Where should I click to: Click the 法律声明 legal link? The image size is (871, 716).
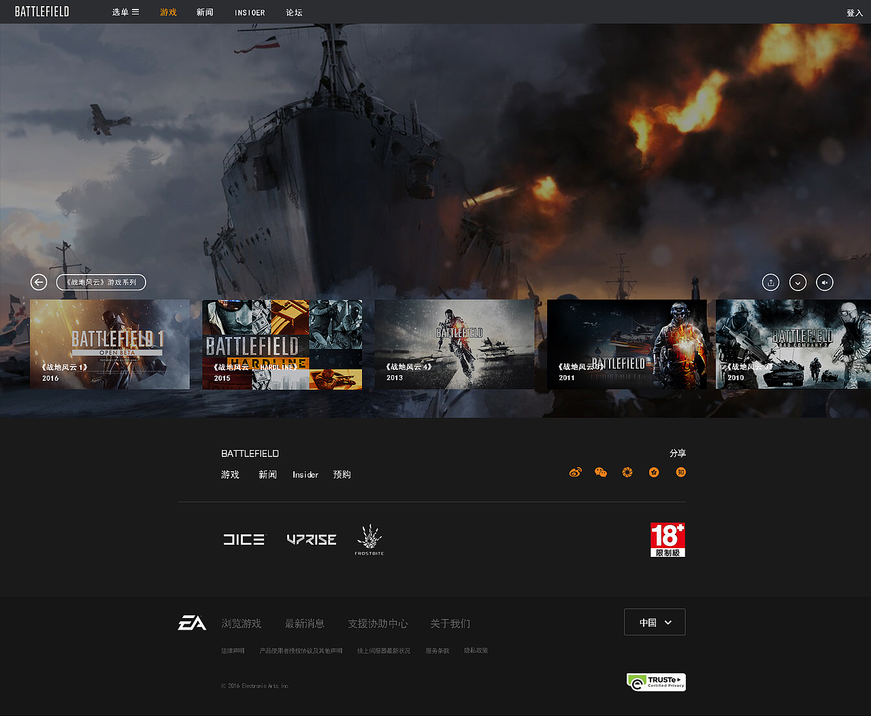pos(233,651)
